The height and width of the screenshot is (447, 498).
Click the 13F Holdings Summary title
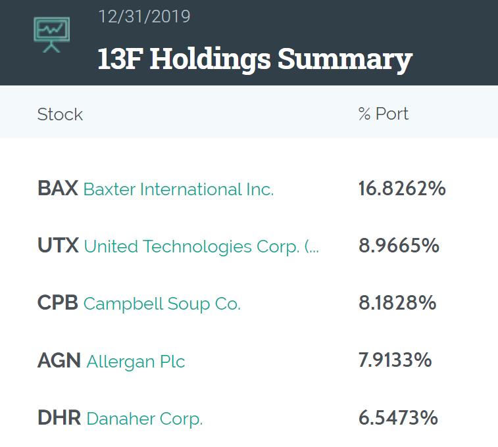[255, 59]
